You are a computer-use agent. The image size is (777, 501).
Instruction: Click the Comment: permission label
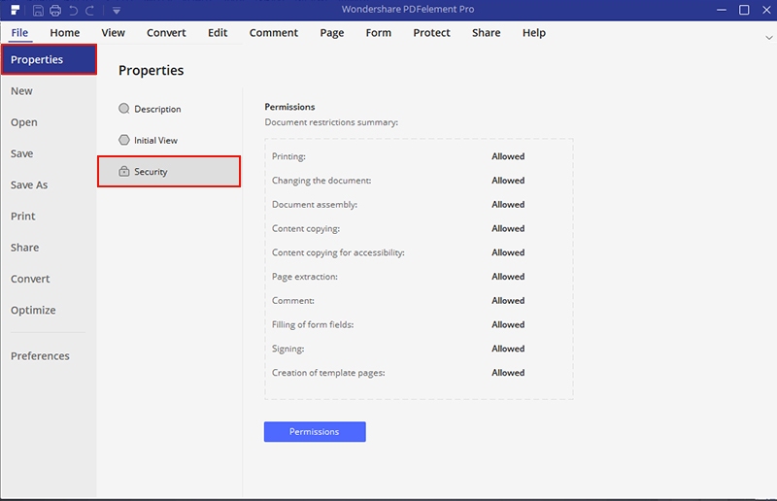(293, 301)
